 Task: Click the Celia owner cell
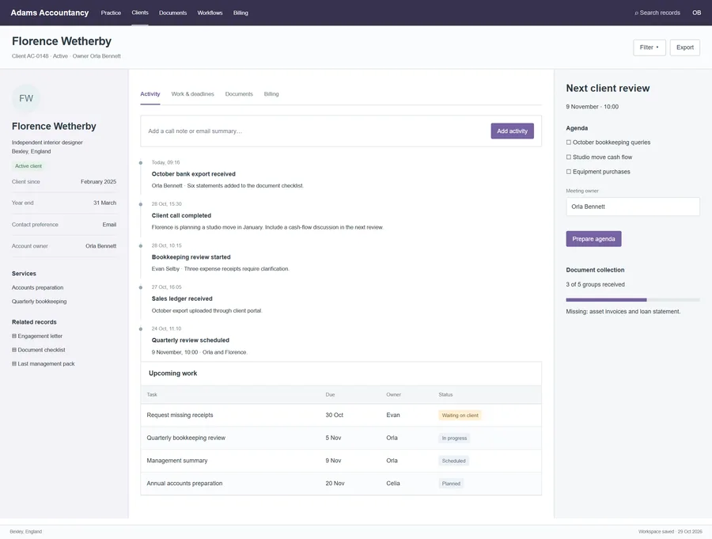392,483
